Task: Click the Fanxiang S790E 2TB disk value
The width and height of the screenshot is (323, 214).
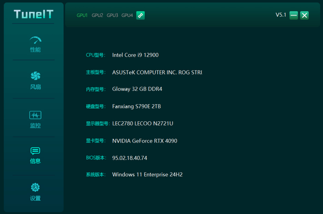Action: tap(136, 107)
